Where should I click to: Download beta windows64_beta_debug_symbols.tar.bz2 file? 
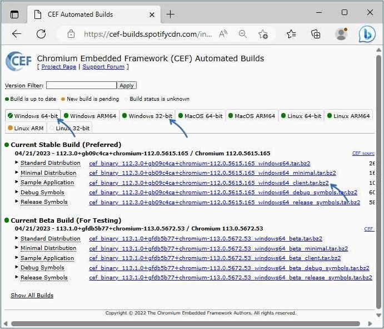pos(229,268)
